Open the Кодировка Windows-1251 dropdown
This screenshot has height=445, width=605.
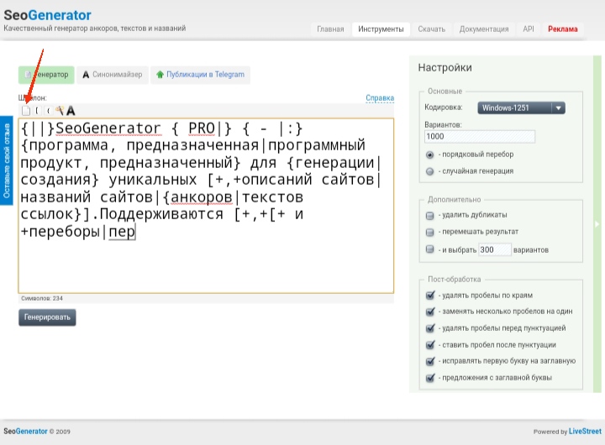coord(521,107)
